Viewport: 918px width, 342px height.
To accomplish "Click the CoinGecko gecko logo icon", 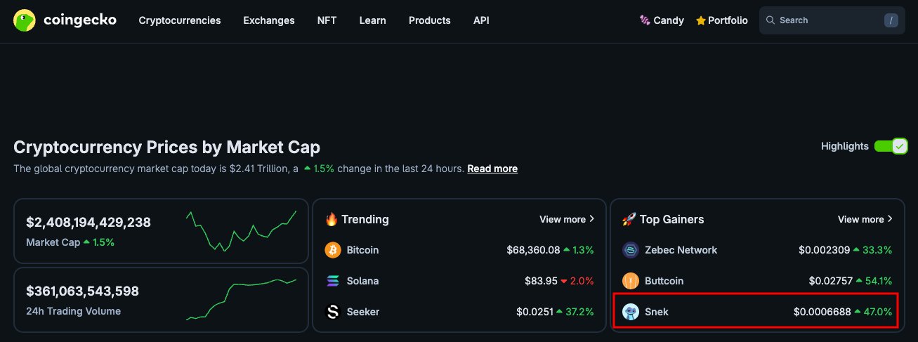I will click(25, 20).
